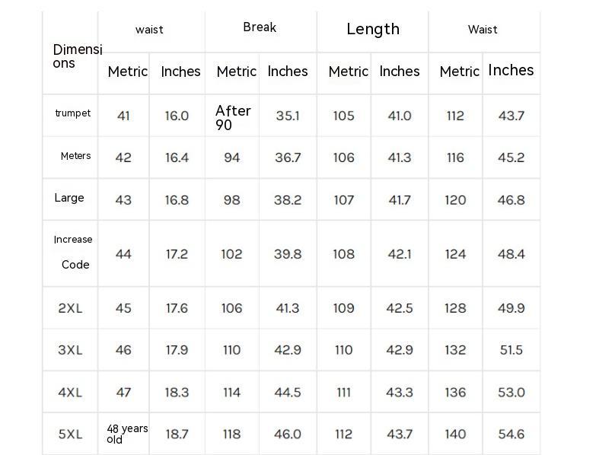
Task: Select the "trumpet" row label
Action: 72,113
